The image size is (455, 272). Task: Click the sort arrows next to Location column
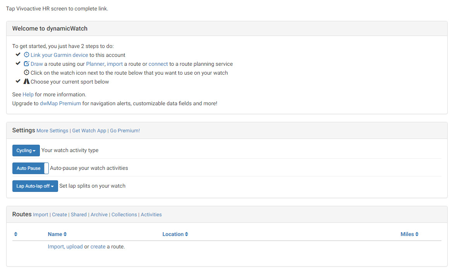tap(186, 234)
